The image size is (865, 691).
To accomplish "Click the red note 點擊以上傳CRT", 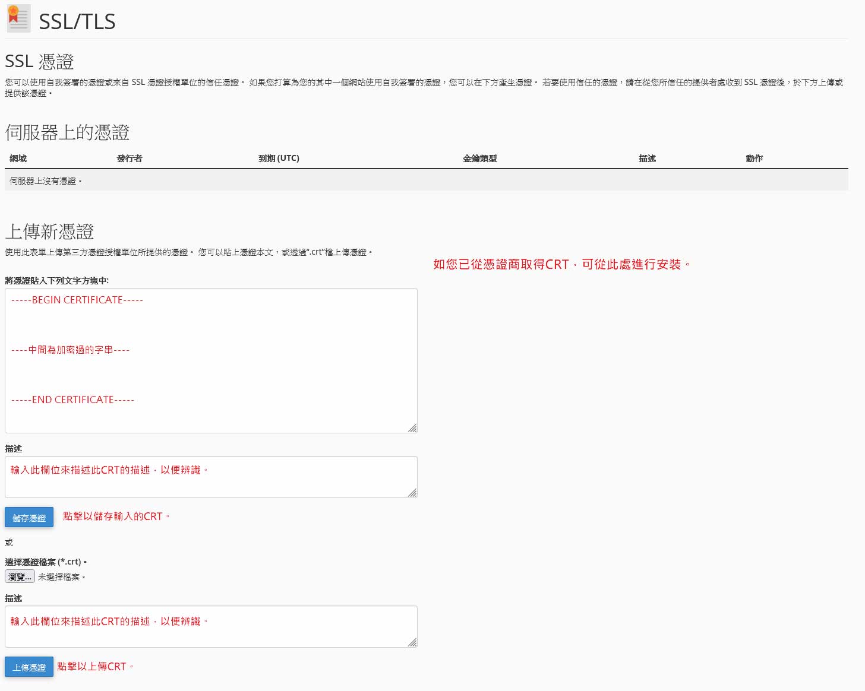I will [95, 667].
